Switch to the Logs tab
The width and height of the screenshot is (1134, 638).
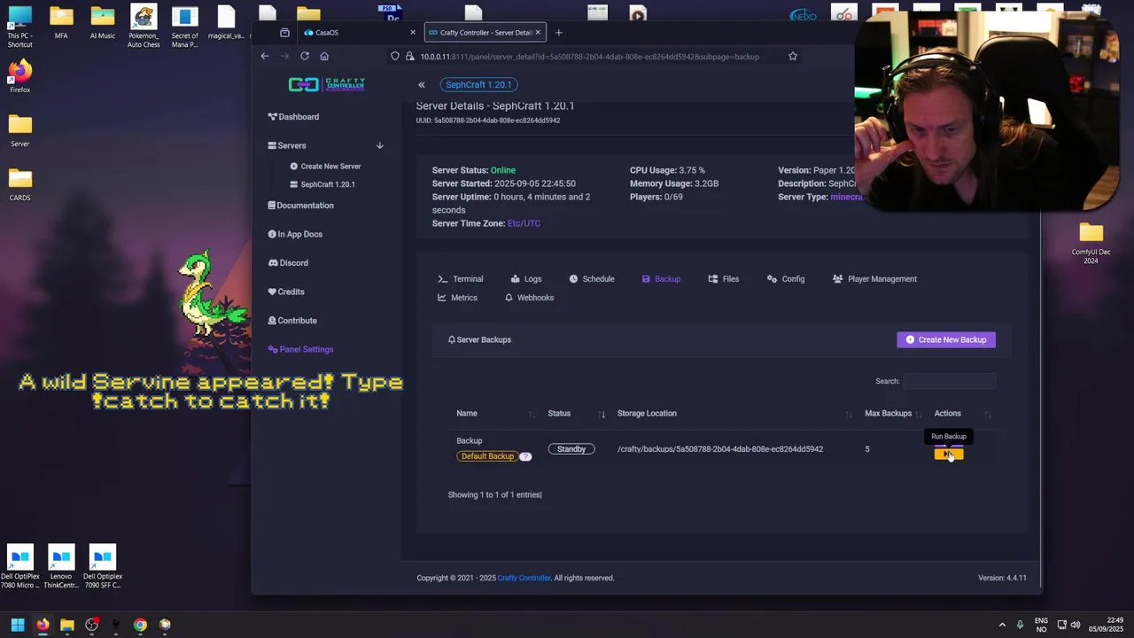526,279
